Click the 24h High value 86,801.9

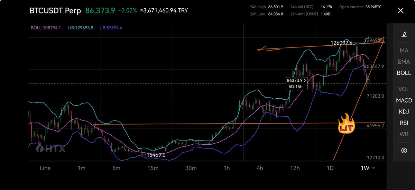(x=276, y=7)
